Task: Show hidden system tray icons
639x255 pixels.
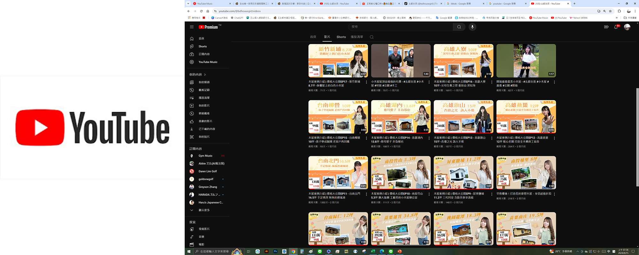Action: click(x=577, y=251)
